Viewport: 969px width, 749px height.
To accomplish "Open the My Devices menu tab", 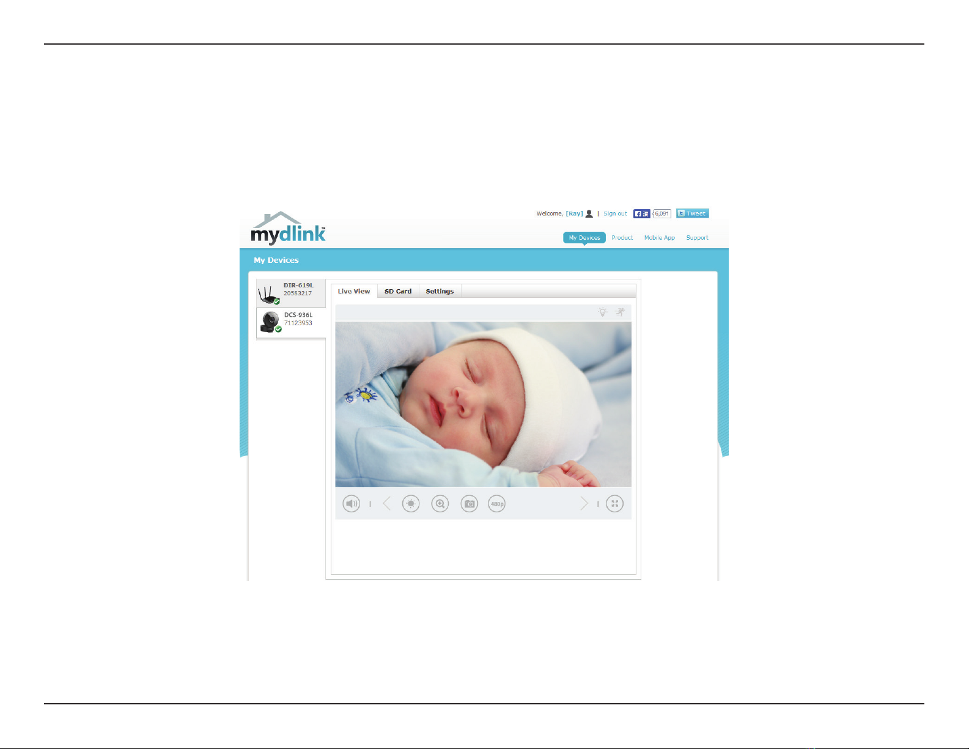I will click(584, 237).
